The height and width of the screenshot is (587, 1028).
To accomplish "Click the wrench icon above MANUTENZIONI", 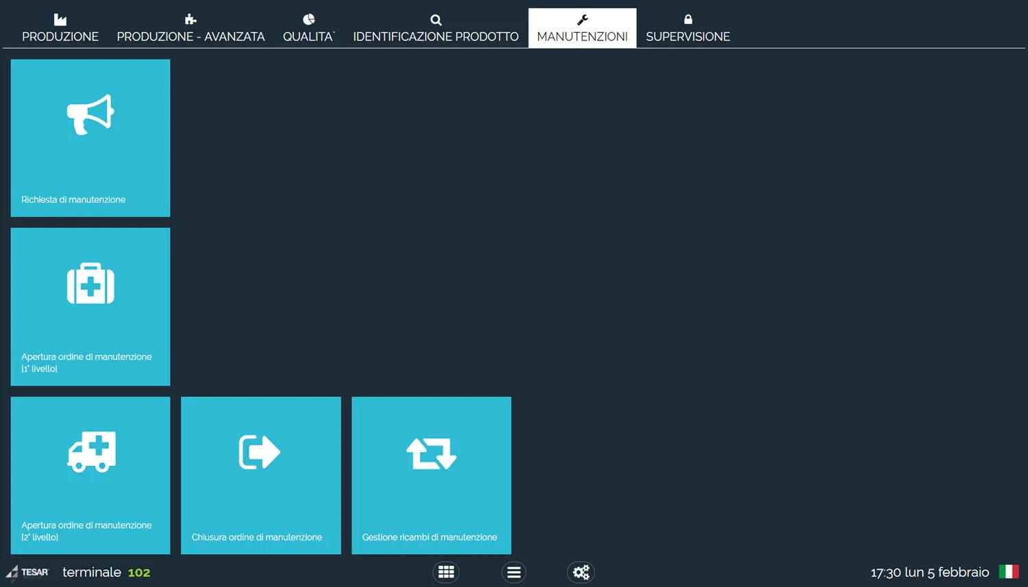I will point(583,20).
